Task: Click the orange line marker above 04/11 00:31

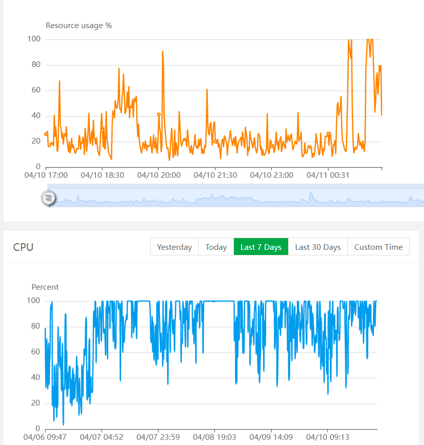Action: tap(328, 134)
